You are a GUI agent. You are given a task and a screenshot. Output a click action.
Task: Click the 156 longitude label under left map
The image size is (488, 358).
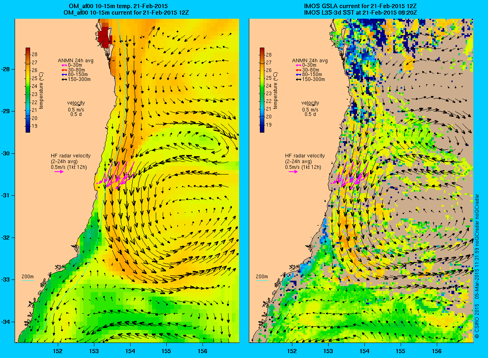[x=203, y=351]
